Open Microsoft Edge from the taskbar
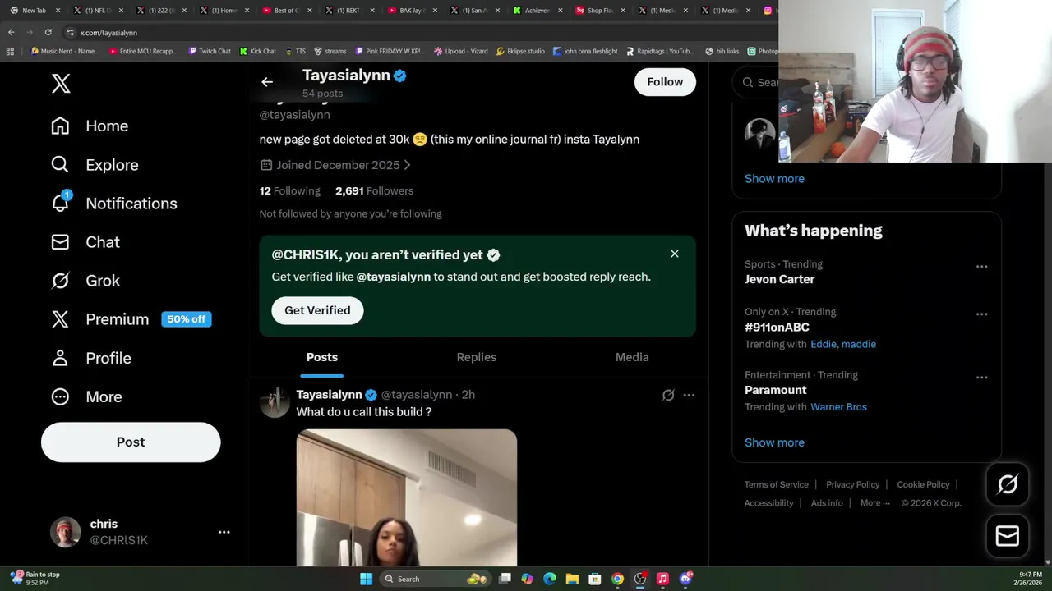The image size is (1052, 591). (550, 579)
